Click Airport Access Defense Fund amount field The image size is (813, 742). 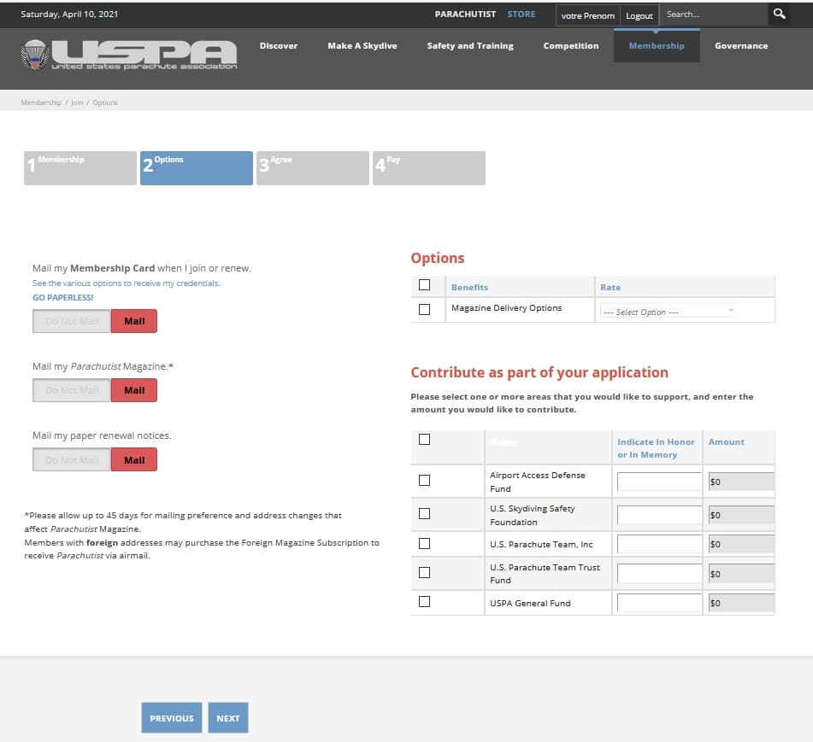click(741, 482)
